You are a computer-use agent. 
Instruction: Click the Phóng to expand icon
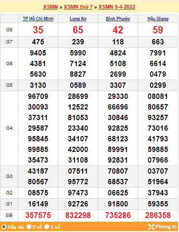click(151, 227)
